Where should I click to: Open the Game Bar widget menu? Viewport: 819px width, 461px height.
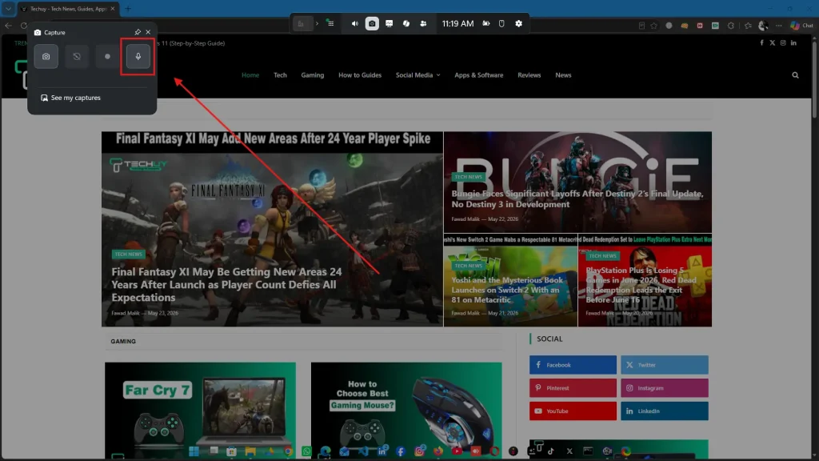[x=330, y=23]
